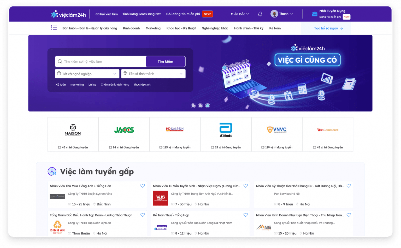Click the Lái xe quick search tag
This screenshot has height=248, width=401.
click(x=92, y=85)
